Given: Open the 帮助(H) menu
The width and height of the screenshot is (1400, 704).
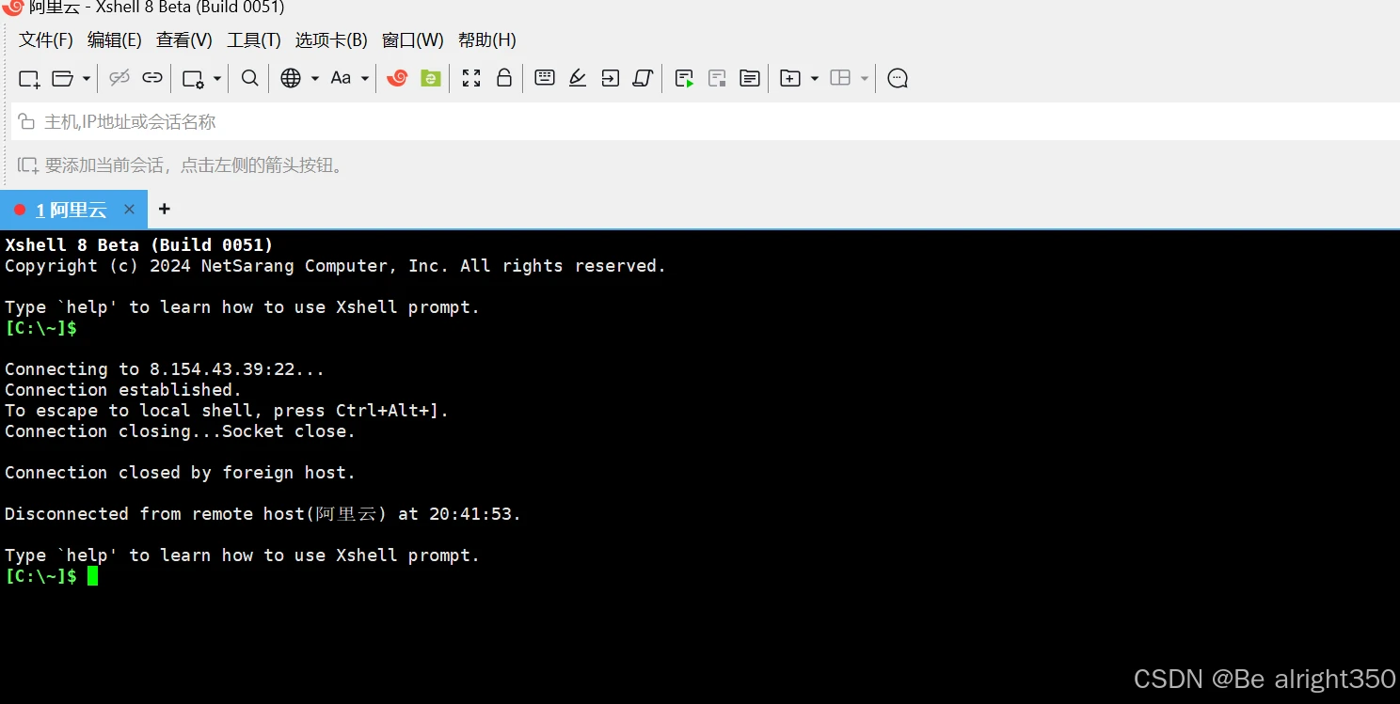Looking at the screenshot, I should [x=487, y=40].
